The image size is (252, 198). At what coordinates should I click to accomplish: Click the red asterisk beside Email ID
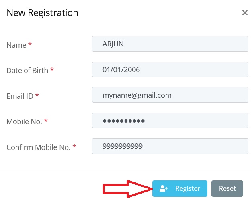(37, 95)
